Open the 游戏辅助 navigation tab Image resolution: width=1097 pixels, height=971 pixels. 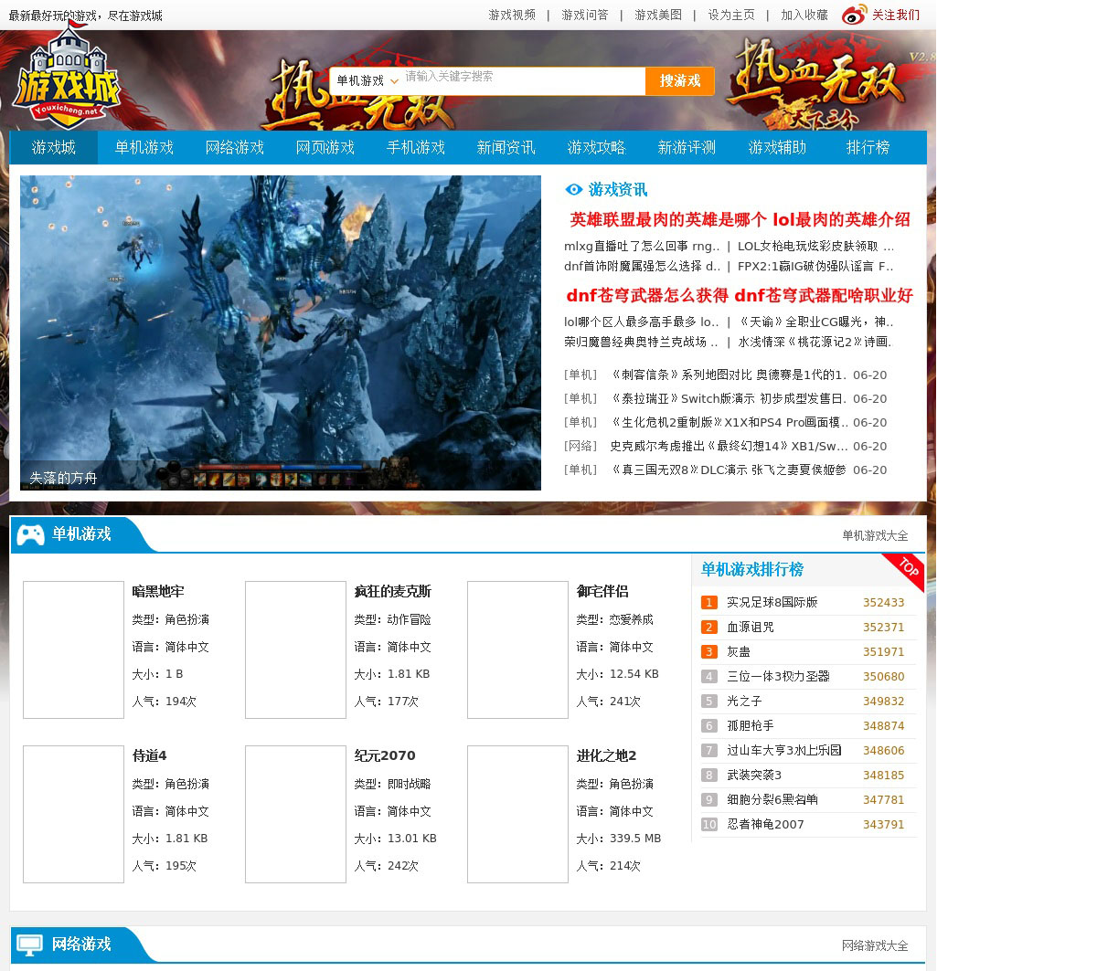(778, 147)
